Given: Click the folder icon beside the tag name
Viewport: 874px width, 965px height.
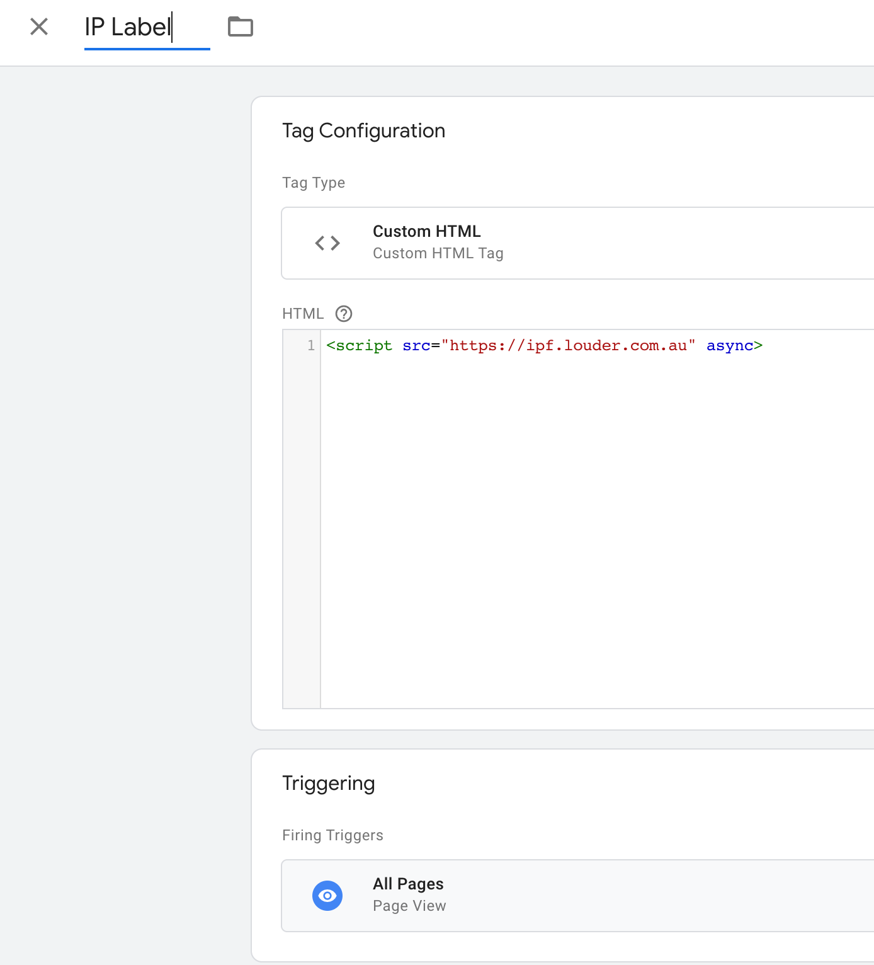Looking at the screenshot, I should (x=240, y=27).
